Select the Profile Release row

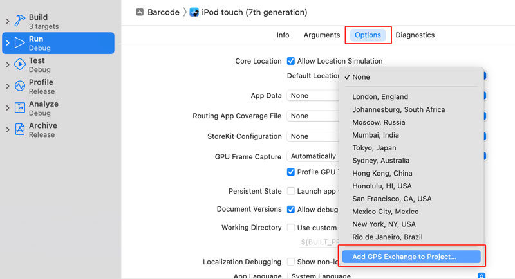coord(58,86)
